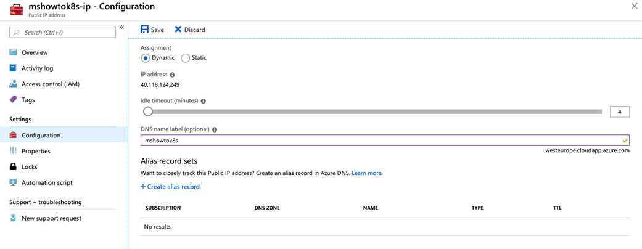Click the idle timeout slider handle

point(148,112)
